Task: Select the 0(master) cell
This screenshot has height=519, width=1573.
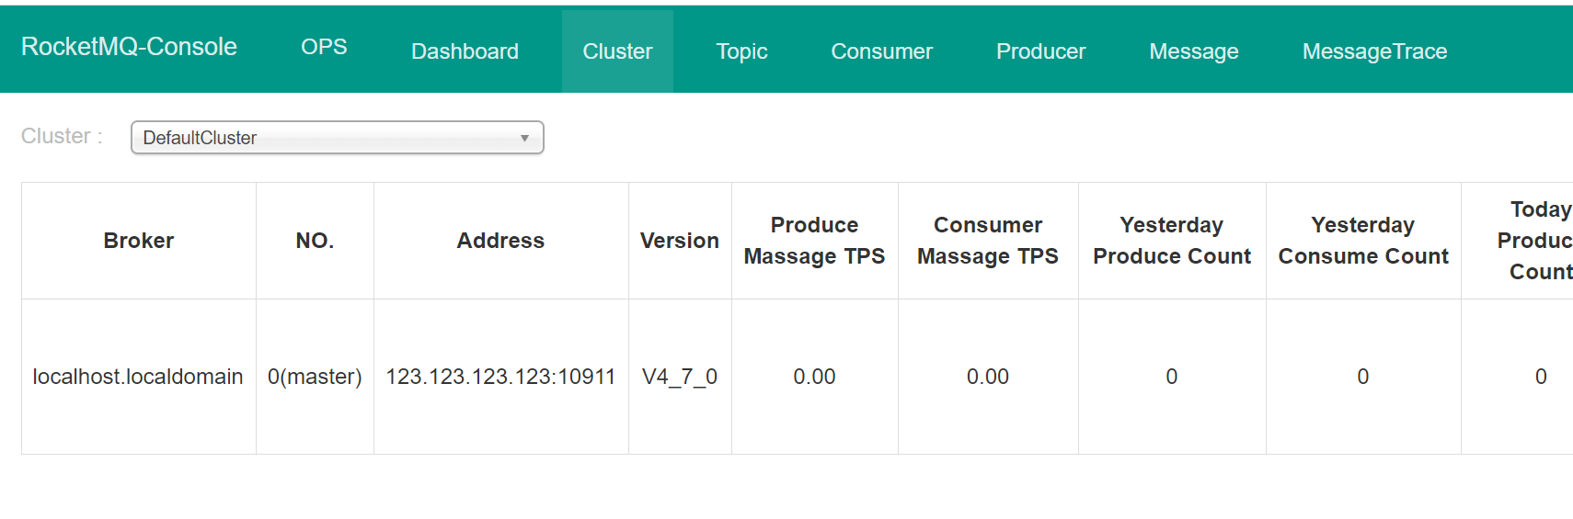Action: tap(315, 377)
